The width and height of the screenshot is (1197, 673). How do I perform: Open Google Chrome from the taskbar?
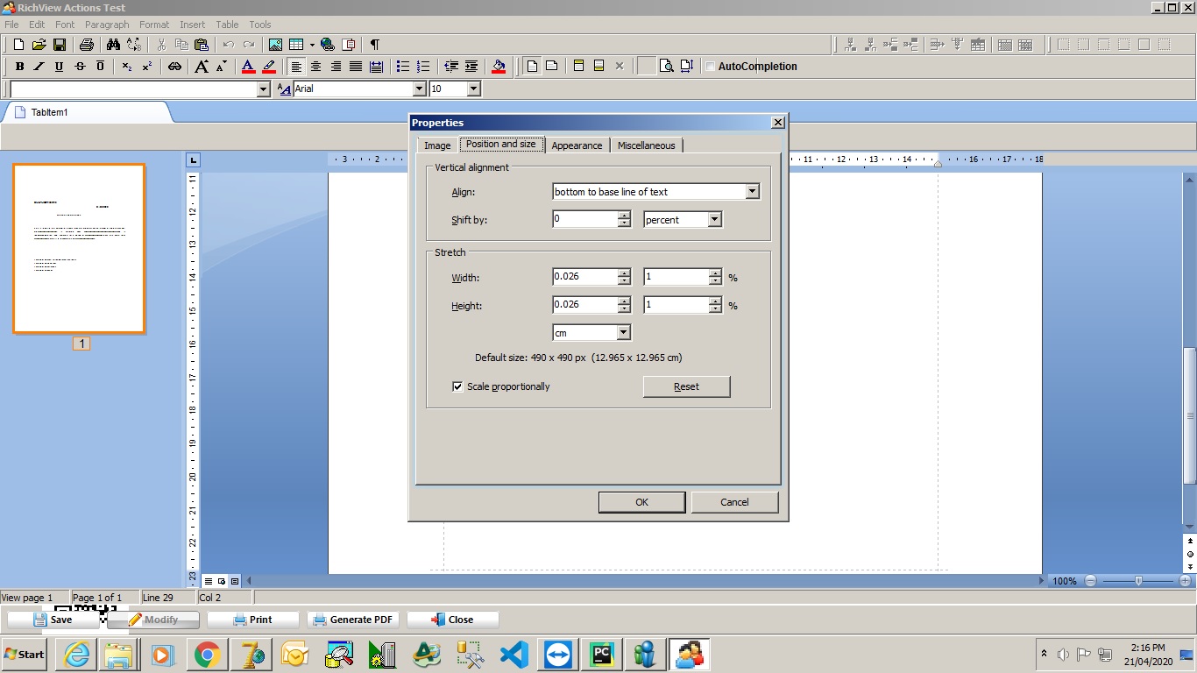pos(207,655)
